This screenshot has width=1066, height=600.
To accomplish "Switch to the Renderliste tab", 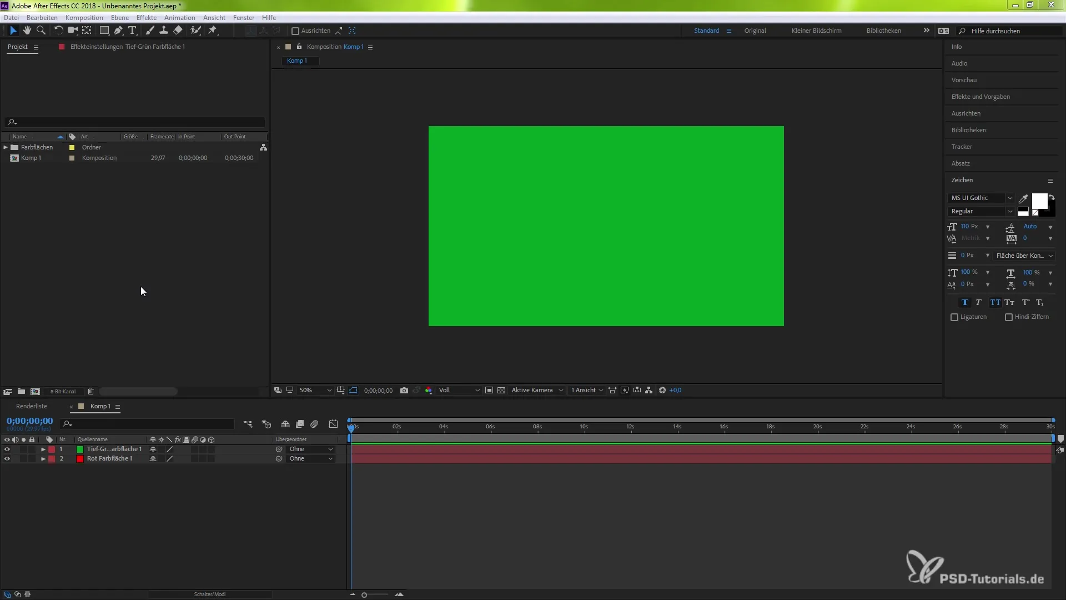I will click(x=32, y=407).
